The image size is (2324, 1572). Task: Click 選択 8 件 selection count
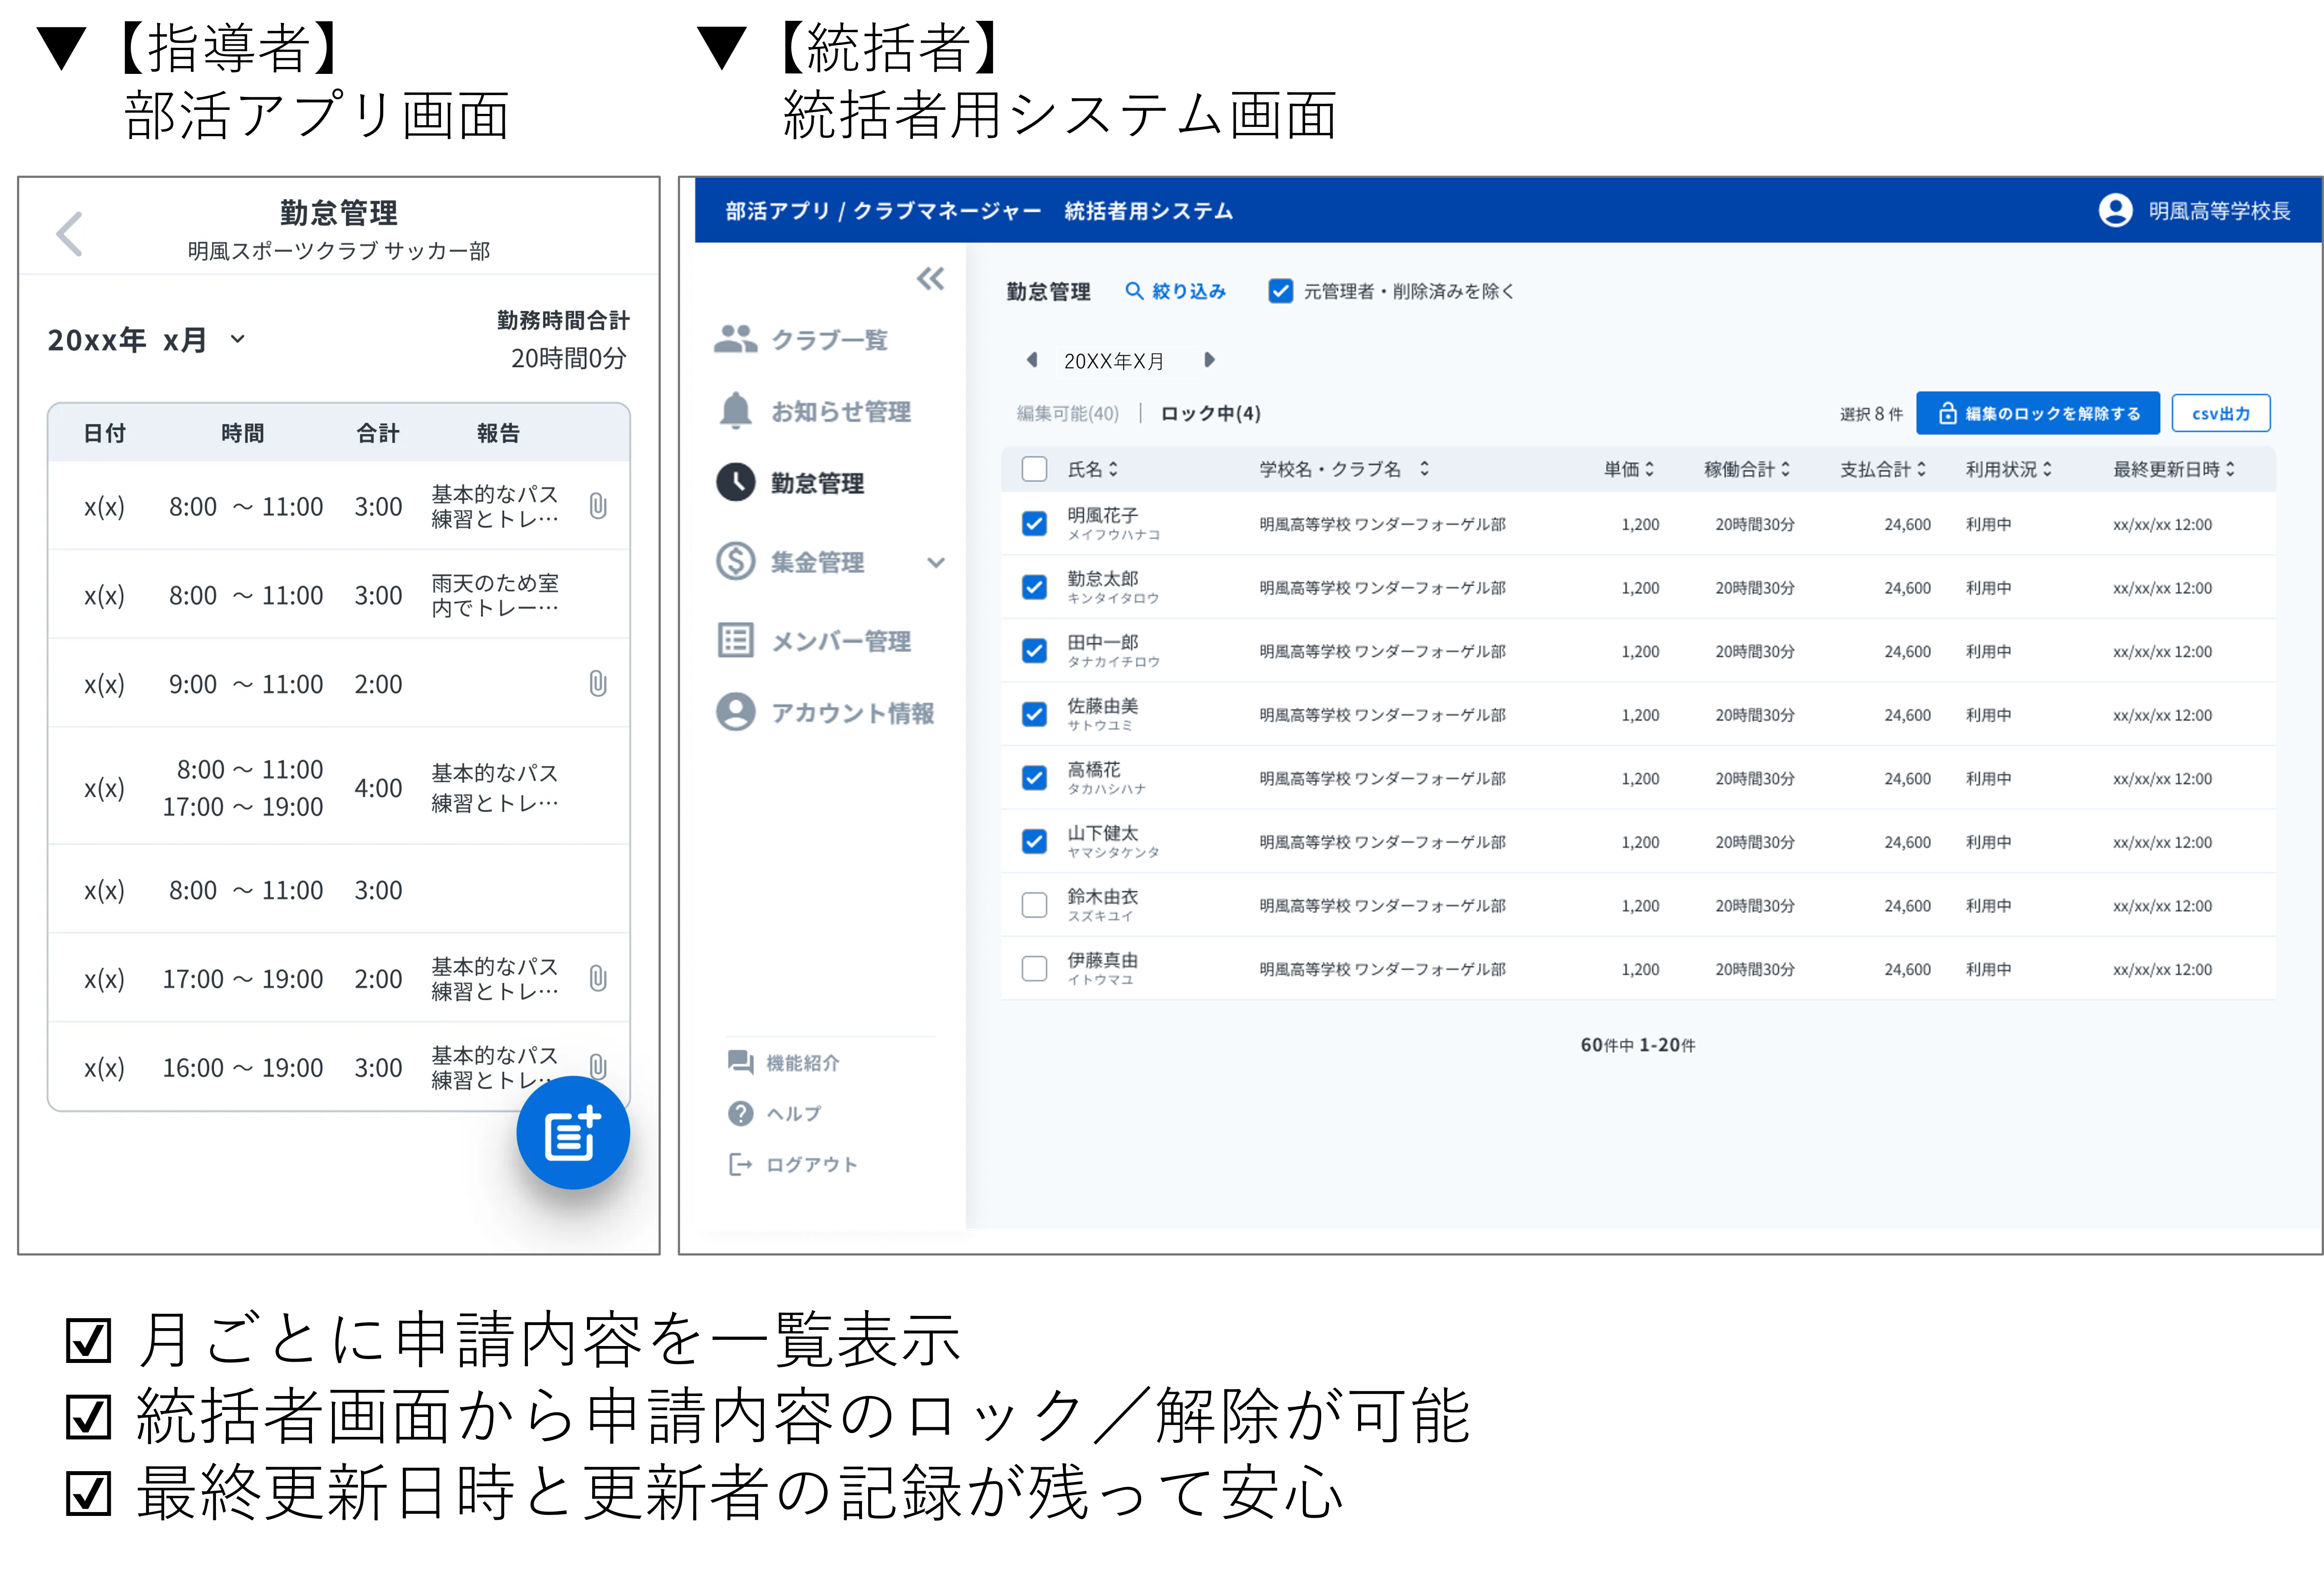[x=1870, y=413]
